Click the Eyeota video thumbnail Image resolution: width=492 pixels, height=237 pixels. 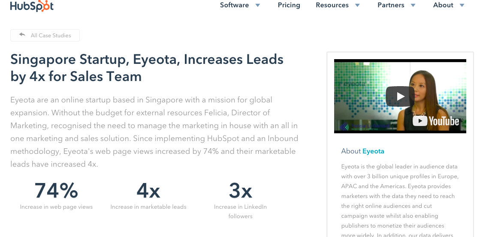[x=400, y=96]
